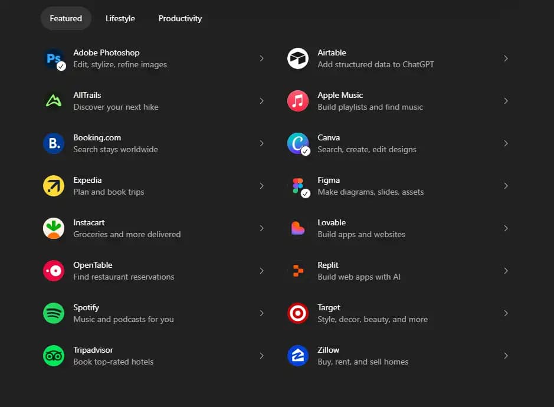Image resolution: width=554 pixels, height=407 pixels.
Task: Select the Canva logo icon
Action: [x=298, y=143]
